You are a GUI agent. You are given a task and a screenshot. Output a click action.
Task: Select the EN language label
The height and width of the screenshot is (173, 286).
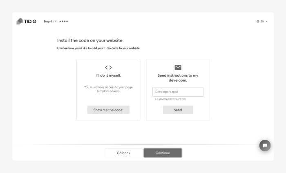pos(262,22)
